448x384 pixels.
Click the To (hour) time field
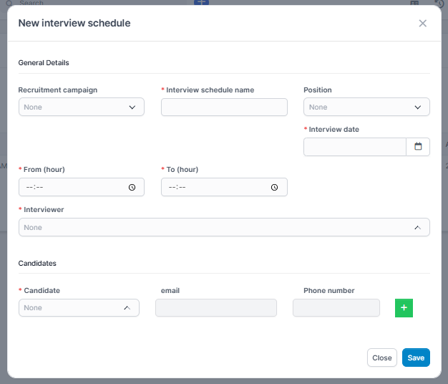click(x=215, y=187)
